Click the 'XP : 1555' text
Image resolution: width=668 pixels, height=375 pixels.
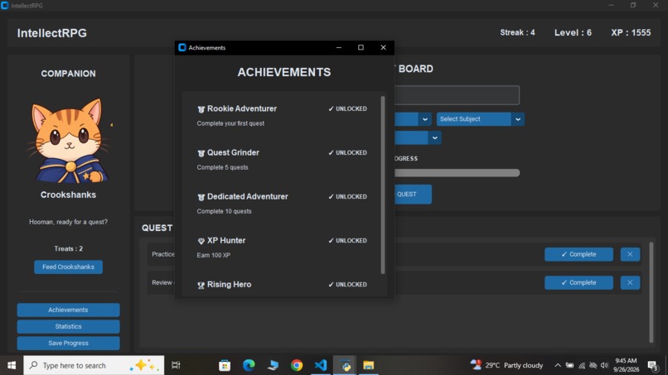631,32
